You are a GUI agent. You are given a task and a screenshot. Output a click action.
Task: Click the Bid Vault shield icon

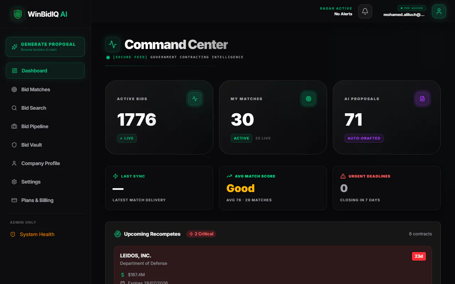(14, 145)
